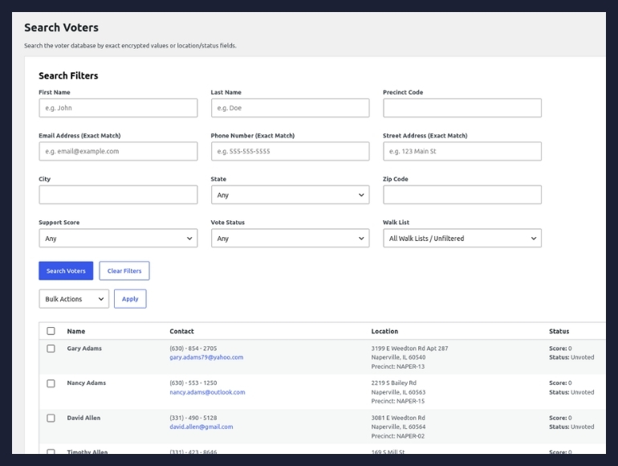This screenshot has width=618, height=466.
Task: Click phone number (331) - 490 - 5128
Action: (193, 418)
